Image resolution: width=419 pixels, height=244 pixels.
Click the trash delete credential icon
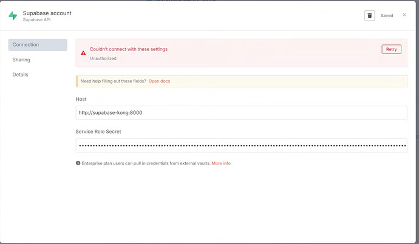(370, 16)
